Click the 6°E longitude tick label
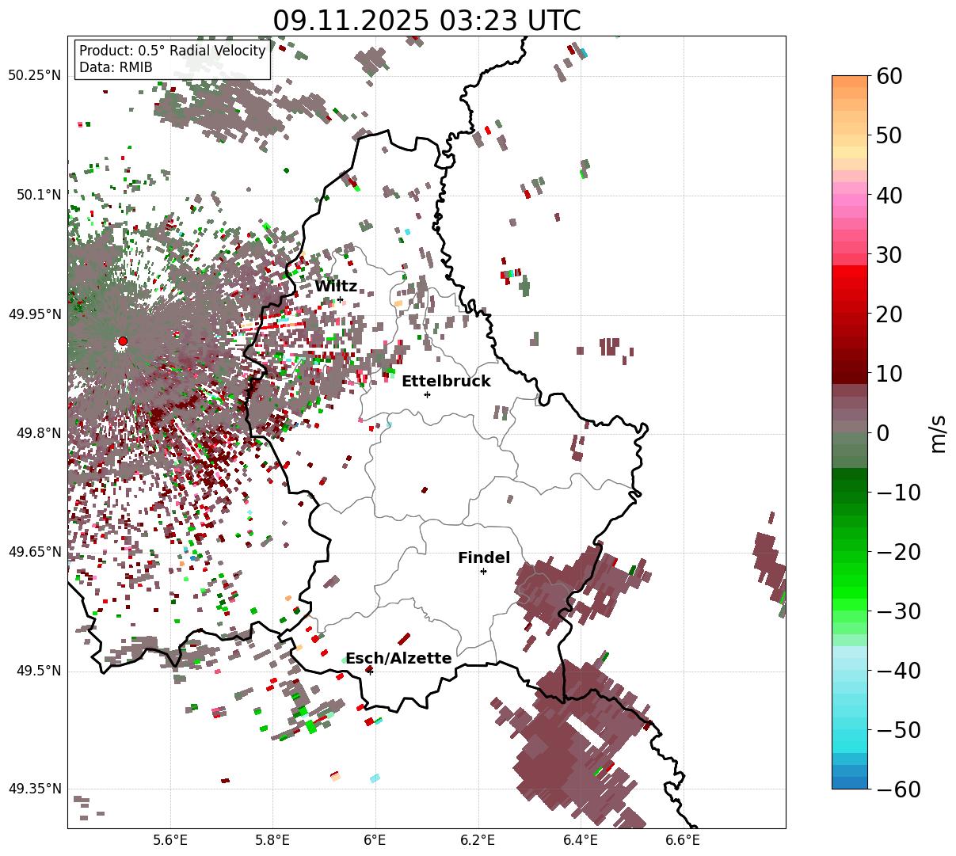This screenshot has height=856, width=956. [375, 840]
